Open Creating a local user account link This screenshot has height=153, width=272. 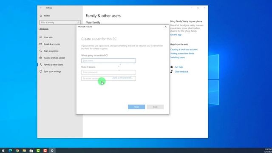184,49
